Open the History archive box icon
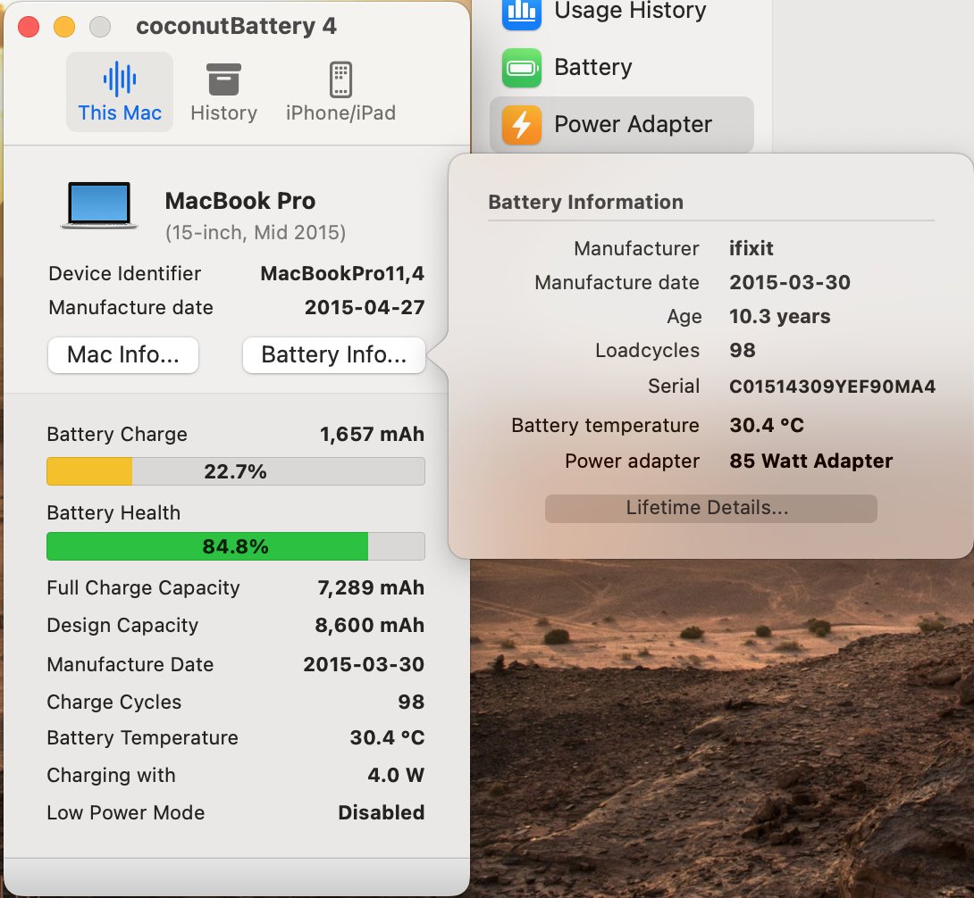Screen dimensions: 974x898 point(223,79)
